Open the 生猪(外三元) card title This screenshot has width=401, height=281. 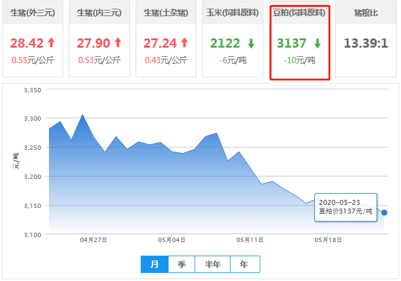point(33,12)
